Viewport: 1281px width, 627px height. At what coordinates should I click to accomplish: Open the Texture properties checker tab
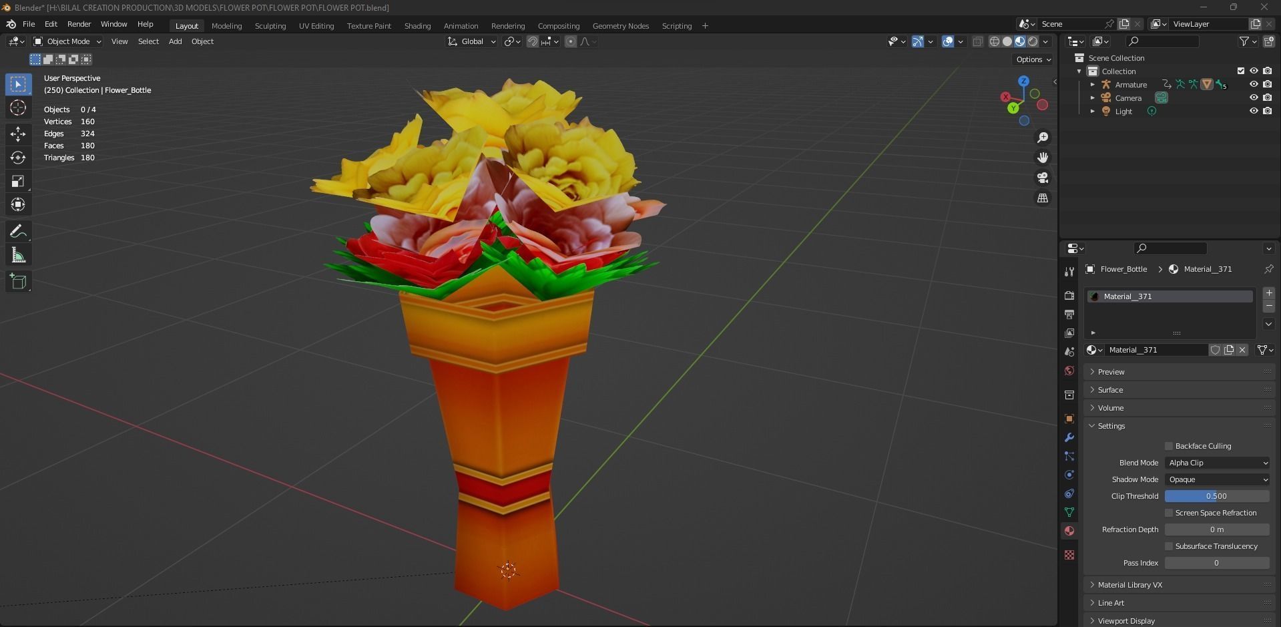point(1069,555)
